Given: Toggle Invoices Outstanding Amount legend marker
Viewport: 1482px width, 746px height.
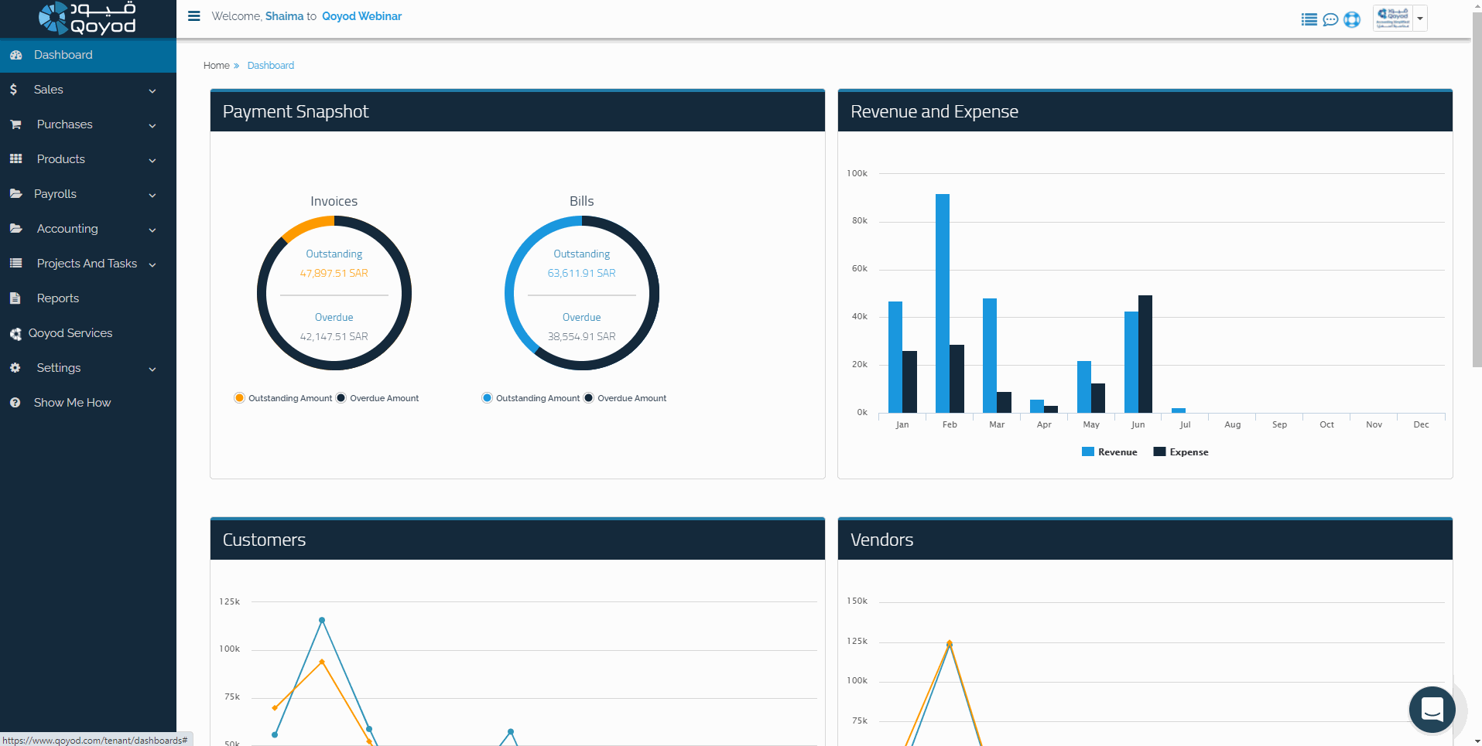Looking at the screenshot, I should [x=239, y=398].
